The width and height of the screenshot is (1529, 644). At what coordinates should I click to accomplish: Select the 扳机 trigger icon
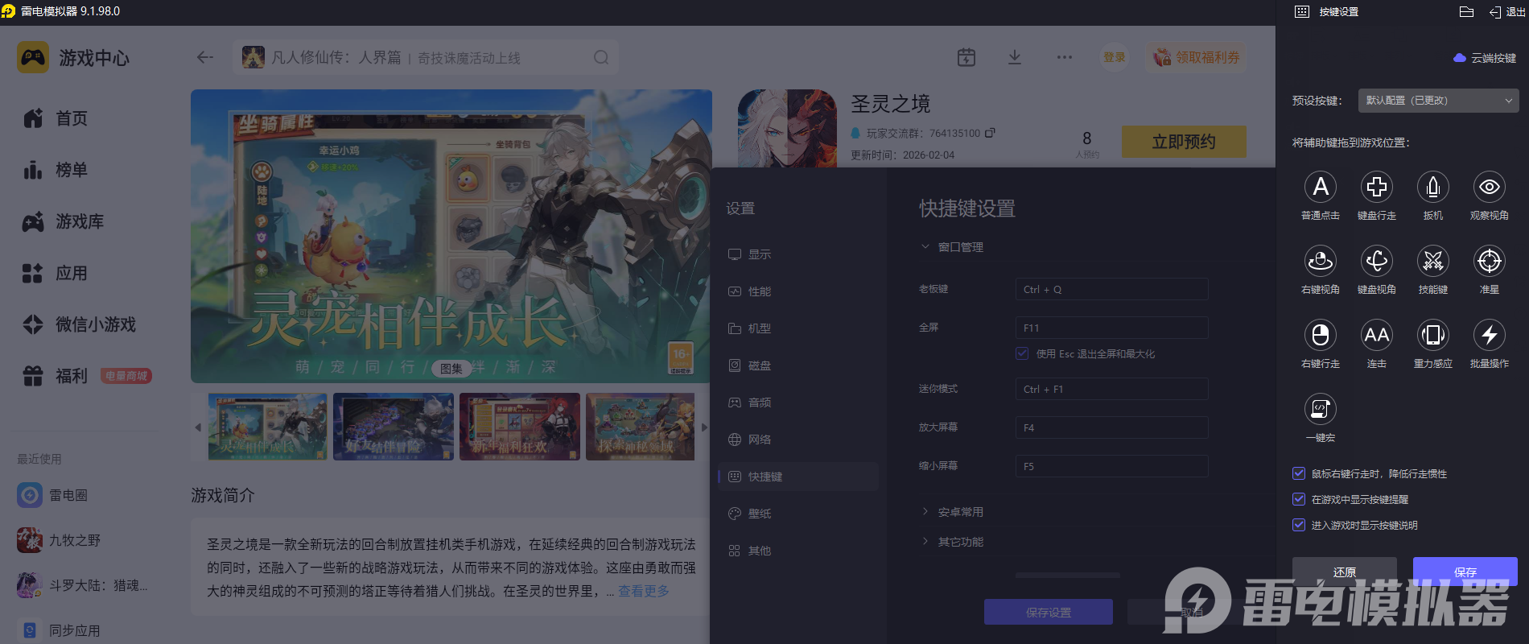[1433, 187]
